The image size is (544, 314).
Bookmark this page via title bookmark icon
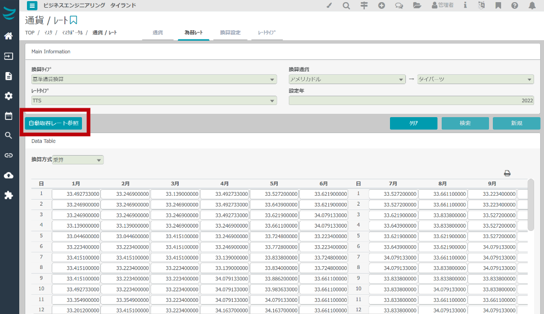tap(73, 20)
